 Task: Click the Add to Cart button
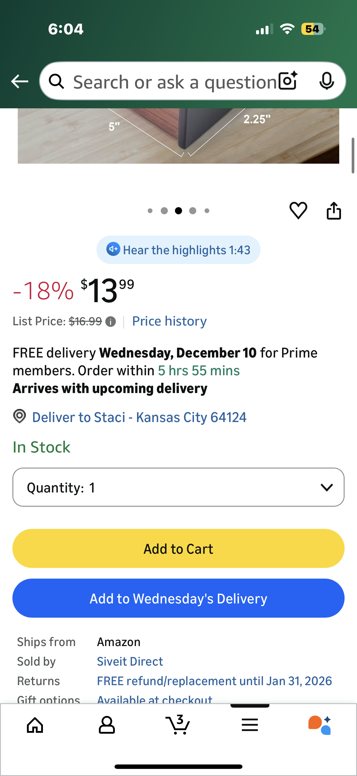click(178, 549)
